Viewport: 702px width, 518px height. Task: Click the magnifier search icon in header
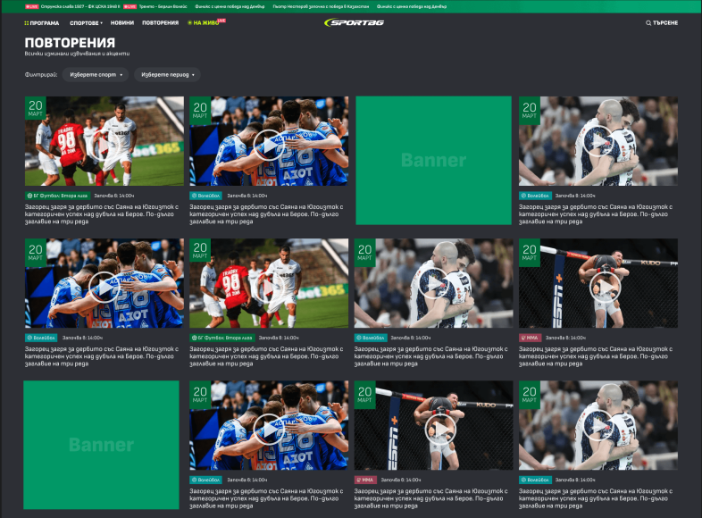[x=648, y=23]
